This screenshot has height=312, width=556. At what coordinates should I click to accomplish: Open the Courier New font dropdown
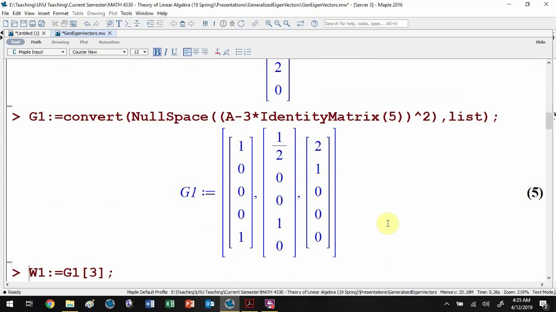(x=98, y=52)
